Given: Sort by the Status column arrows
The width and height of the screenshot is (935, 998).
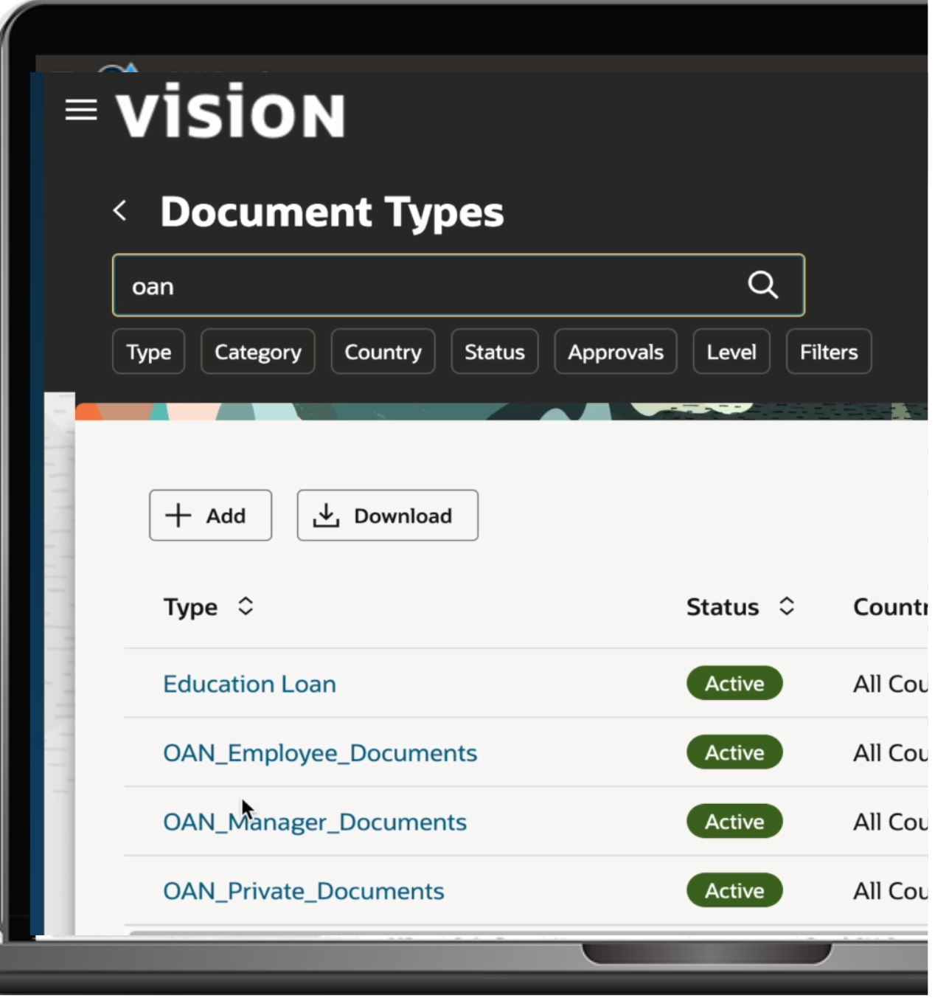Looking at the screenshot, I should [x=787, y=606].
